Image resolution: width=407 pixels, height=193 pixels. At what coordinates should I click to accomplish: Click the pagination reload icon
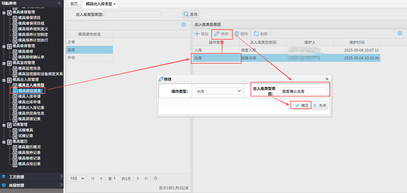tap(155, 178)
